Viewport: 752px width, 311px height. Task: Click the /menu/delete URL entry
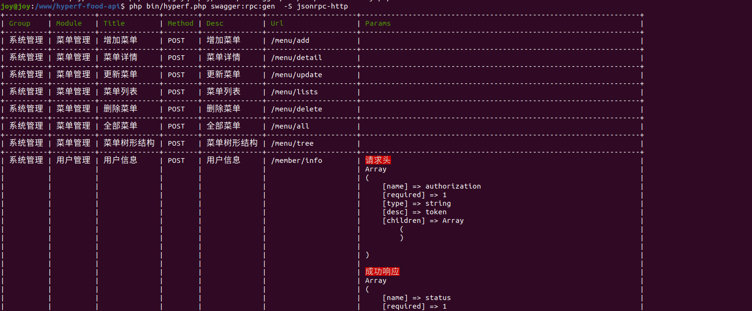[296, 109]
